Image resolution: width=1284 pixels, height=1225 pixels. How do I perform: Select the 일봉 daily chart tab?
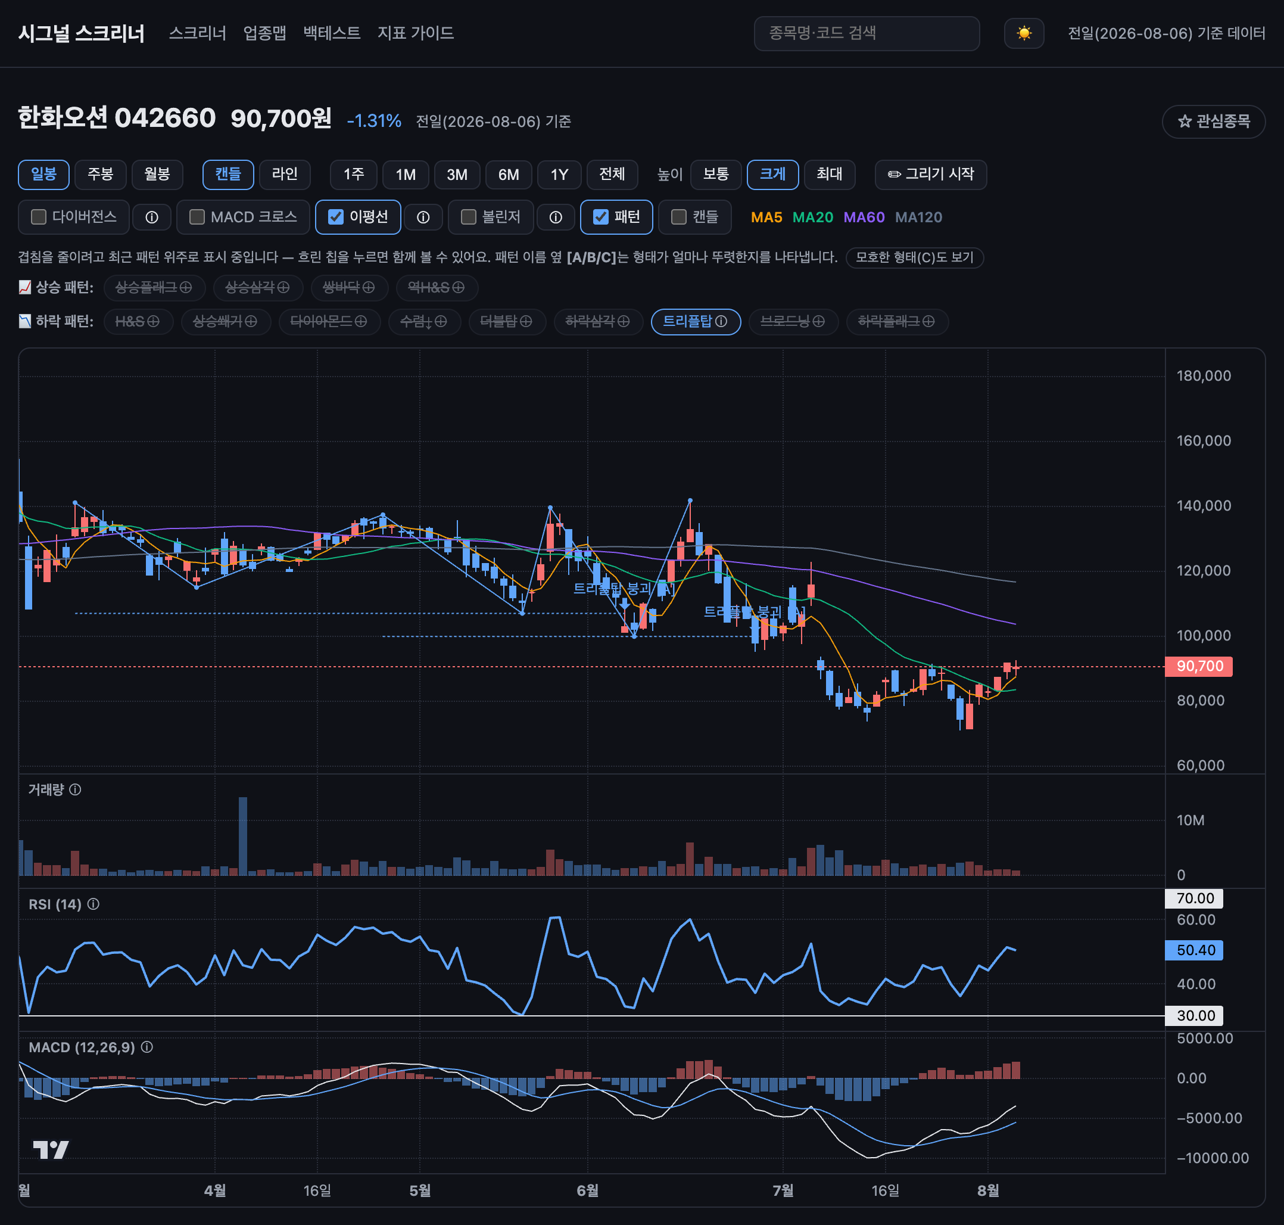point(43,175)
